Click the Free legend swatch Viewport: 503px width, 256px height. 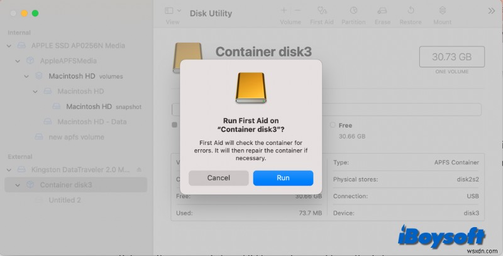(333, 125)
